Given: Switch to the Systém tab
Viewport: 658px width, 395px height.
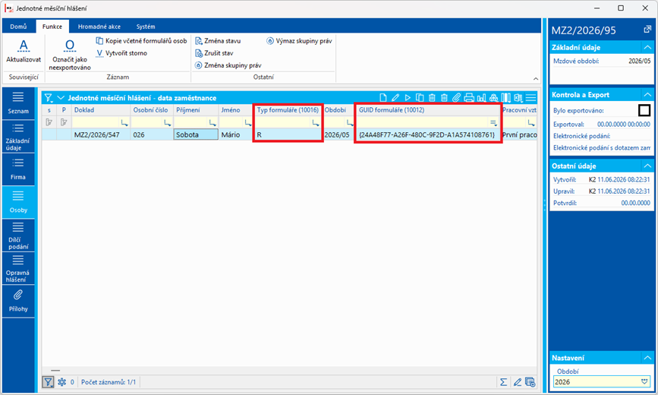Looking at the screenshot, I should coord(146,27).
